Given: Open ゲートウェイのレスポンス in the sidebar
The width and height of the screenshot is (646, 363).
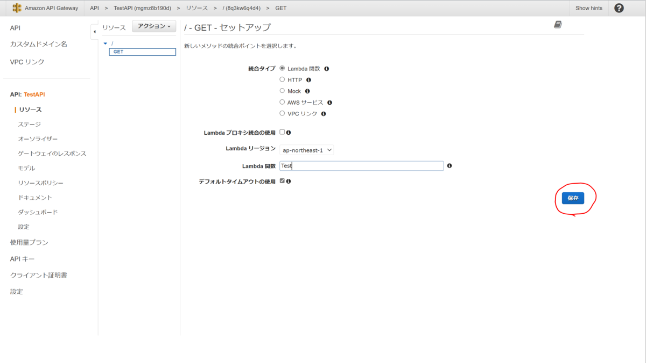Looking at the screenshot, I should click(52, 154).
